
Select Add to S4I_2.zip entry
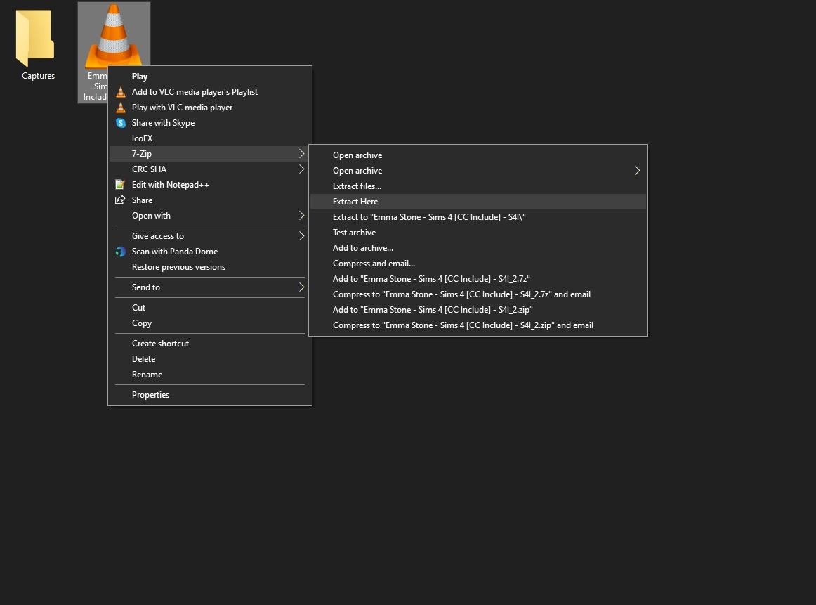click(478, 310)
